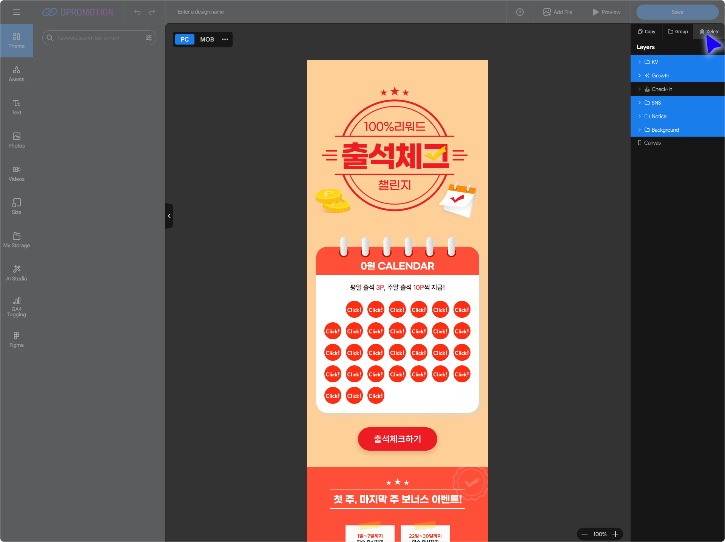Image resolution: width=725 pixels, height=542 pixels.
Task: Switch to MOB view tab
Action: [207, 39]
